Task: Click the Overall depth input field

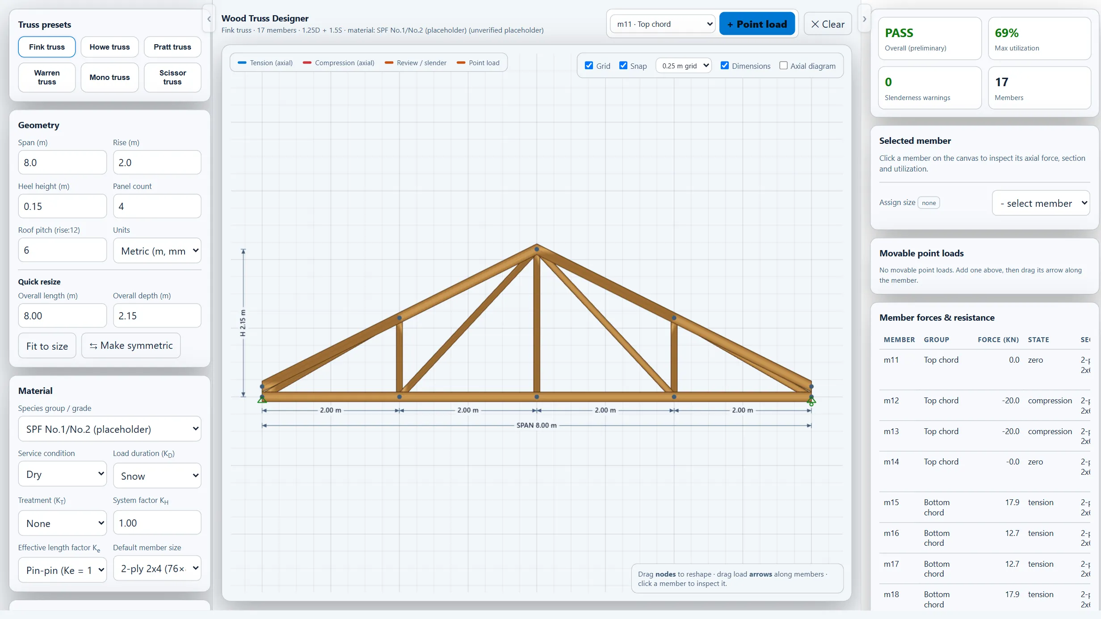Action: [157, 316]
